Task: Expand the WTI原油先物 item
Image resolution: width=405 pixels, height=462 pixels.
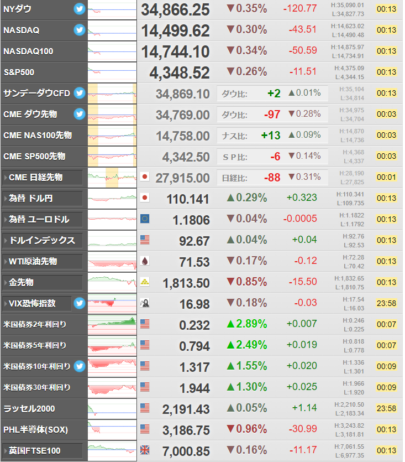Action: (43, 261)
